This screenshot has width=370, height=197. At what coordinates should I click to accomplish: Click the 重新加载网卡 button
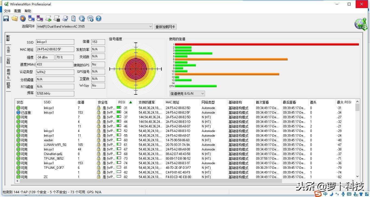(165, 27)
